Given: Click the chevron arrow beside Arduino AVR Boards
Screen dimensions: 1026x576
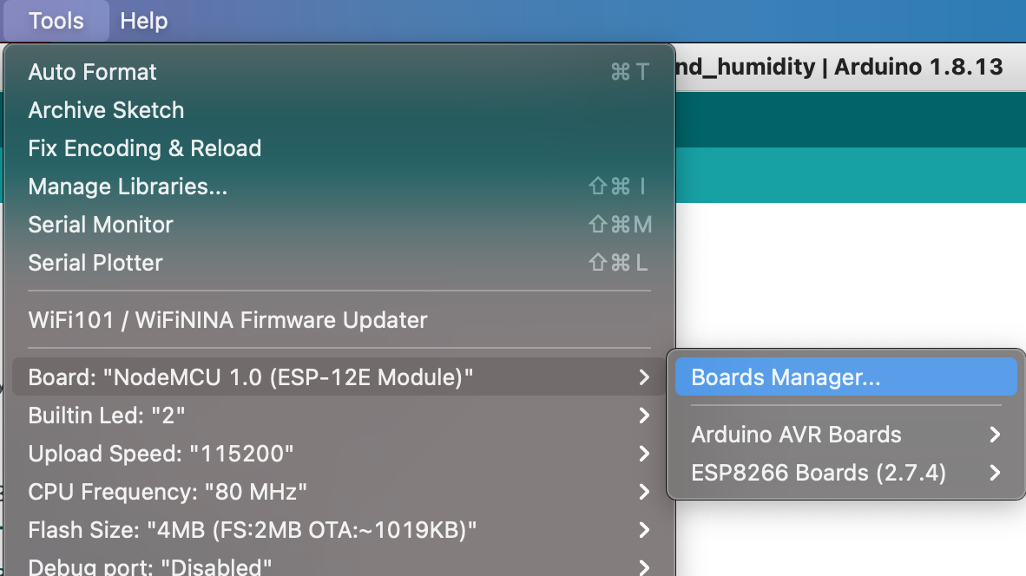Looking at the screenshot, I should (x=995, y=435).
